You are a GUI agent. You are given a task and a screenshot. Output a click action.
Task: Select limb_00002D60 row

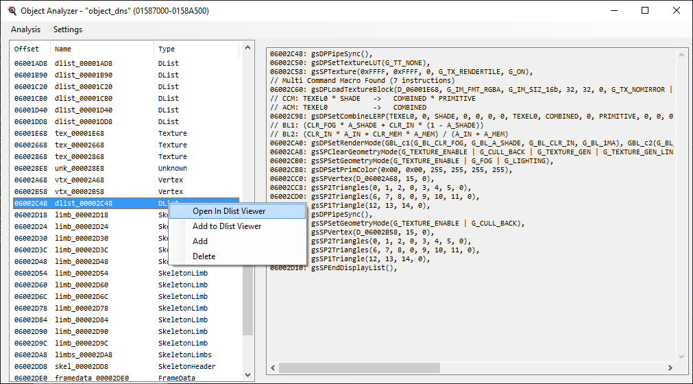pyautogui.click(x=126, y=285)
